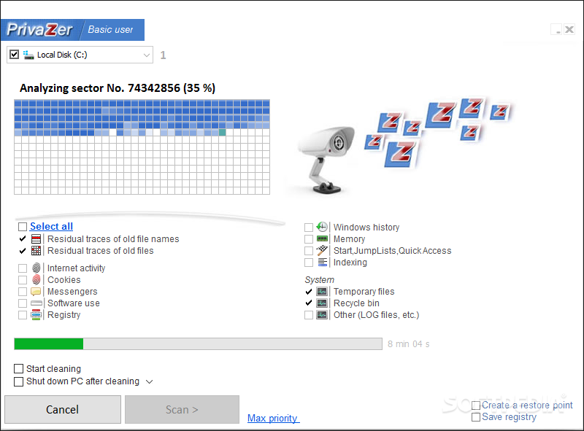Click the Messengers speech bubble icon
The height and width of the screenshot is (431, 584).
pos(36,292)
